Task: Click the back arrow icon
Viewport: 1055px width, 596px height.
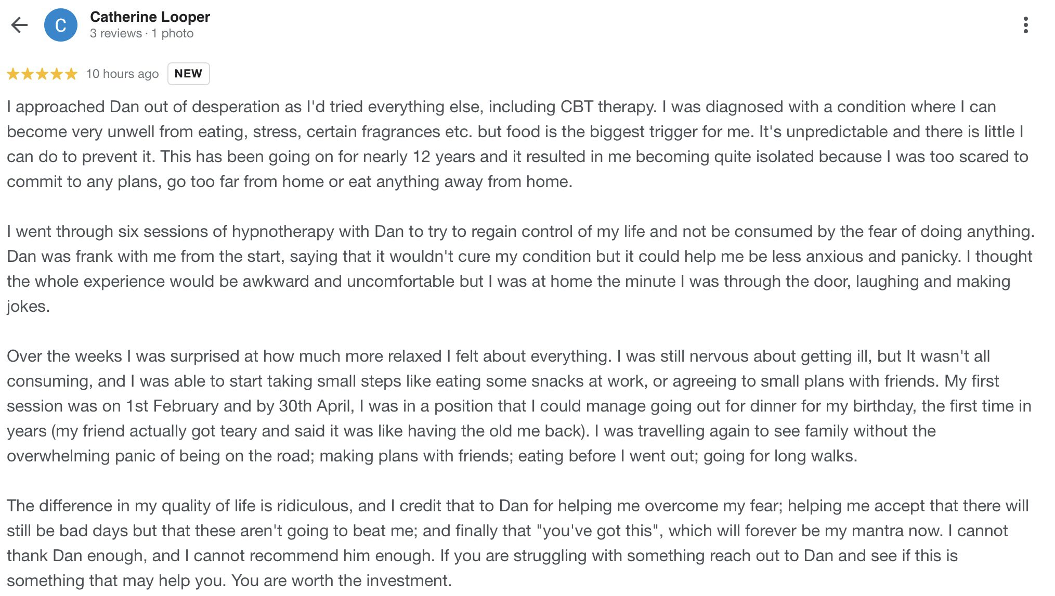Action: pyautogui.click(x=20, y=24)
